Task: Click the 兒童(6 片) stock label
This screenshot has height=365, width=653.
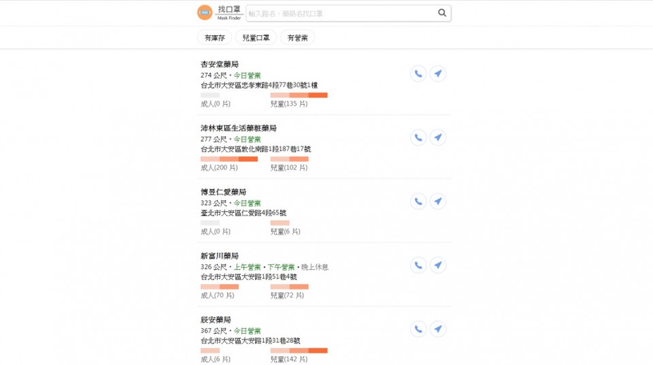Action: click(285, 231)
